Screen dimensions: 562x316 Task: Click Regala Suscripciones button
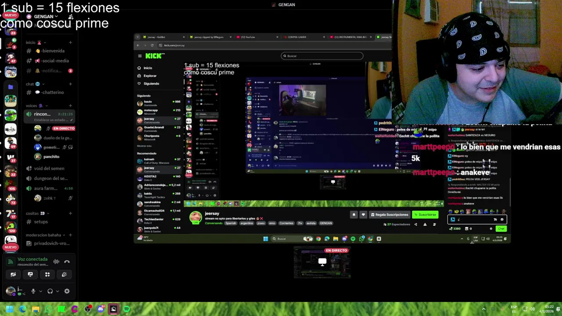click(x=389, y=215)
